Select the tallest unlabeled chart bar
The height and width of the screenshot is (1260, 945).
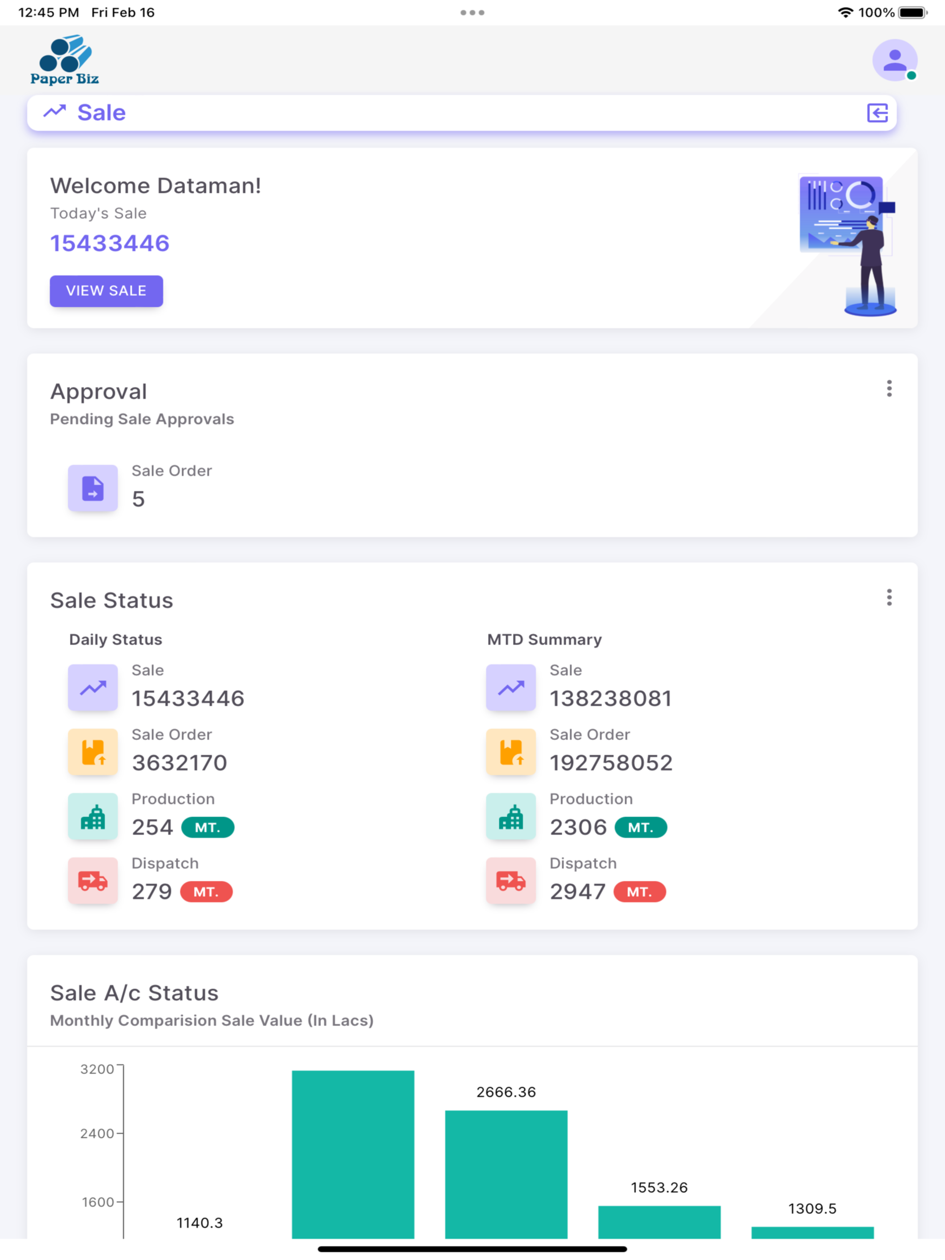(353, 1154)
